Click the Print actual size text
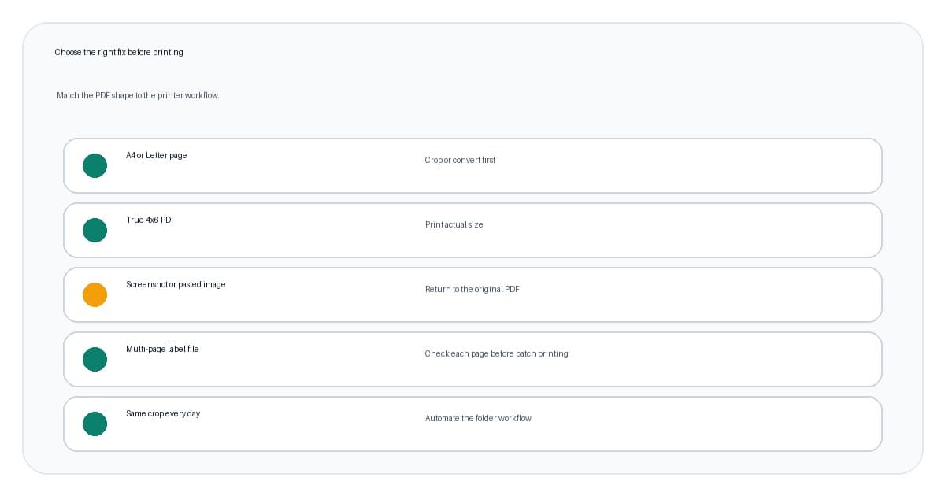 [x=454, y=224]
